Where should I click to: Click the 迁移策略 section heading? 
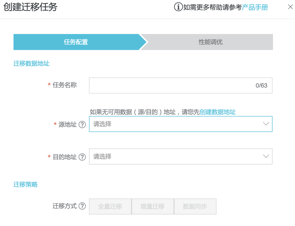pyautogui.click(x=25, y=184)
